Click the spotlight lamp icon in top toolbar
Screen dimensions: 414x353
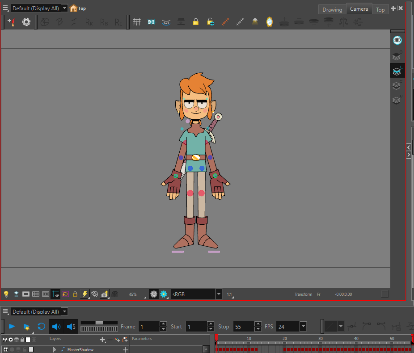coord(255,22)
